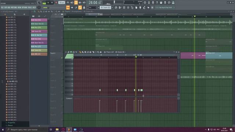Open the browser view toolbar icon
The image size is (235, 132).
click(x=132, y=7)
